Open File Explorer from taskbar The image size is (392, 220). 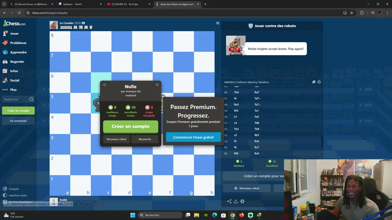tap(197, 215)
